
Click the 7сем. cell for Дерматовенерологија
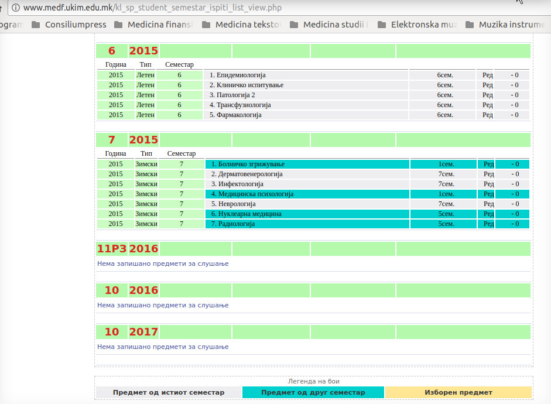coord(443,174)
